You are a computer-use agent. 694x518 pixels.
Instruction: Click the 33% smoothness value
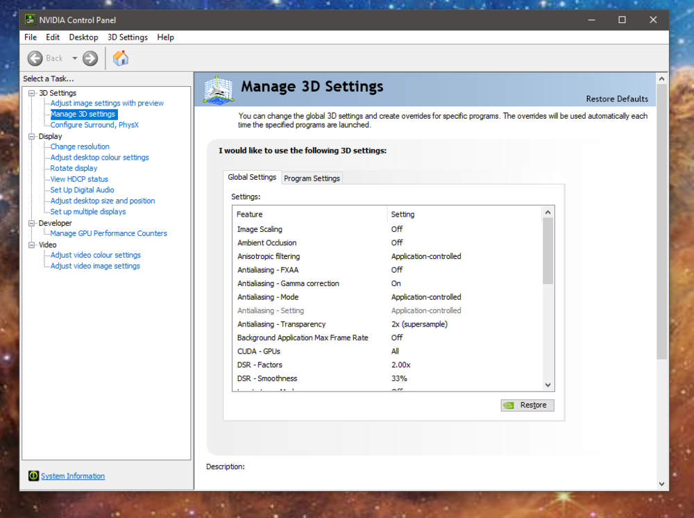click(399, 378)
